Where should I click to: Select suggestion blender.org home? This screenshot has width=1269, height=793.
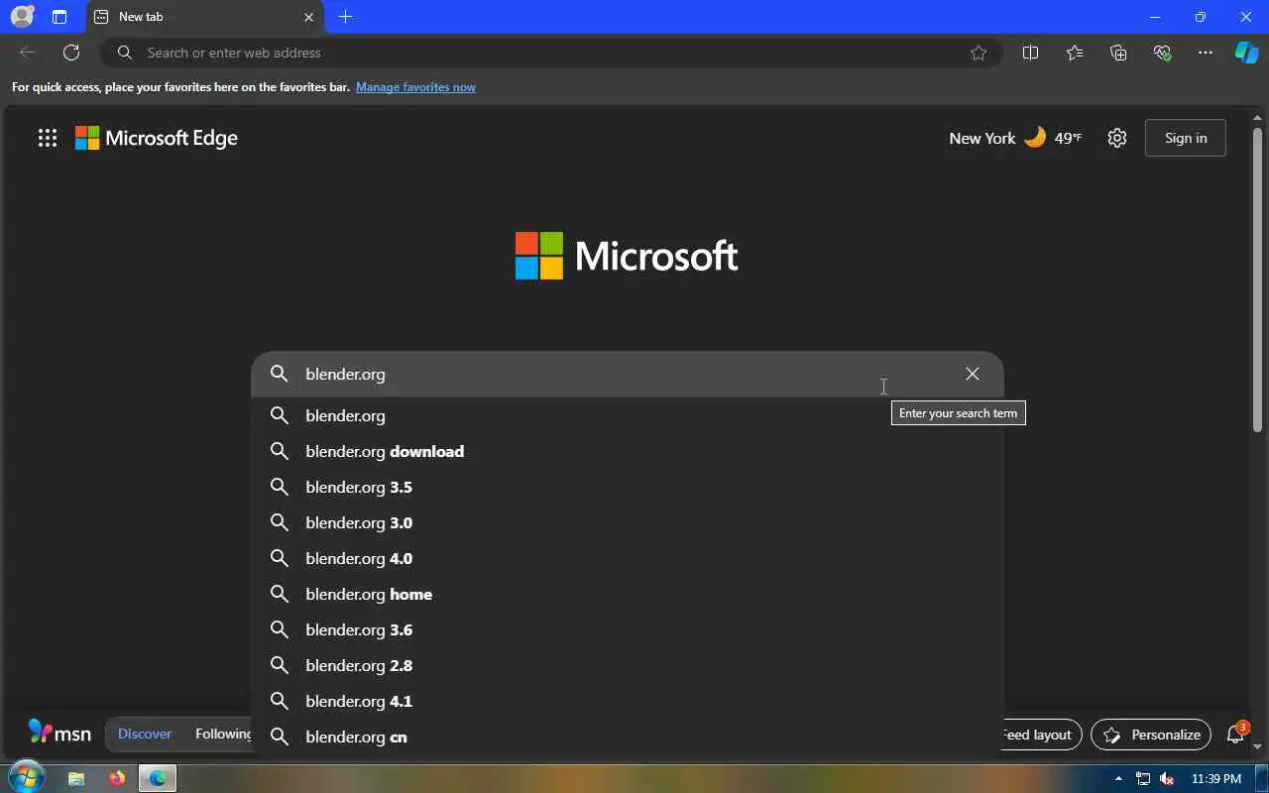pos(628,594)
